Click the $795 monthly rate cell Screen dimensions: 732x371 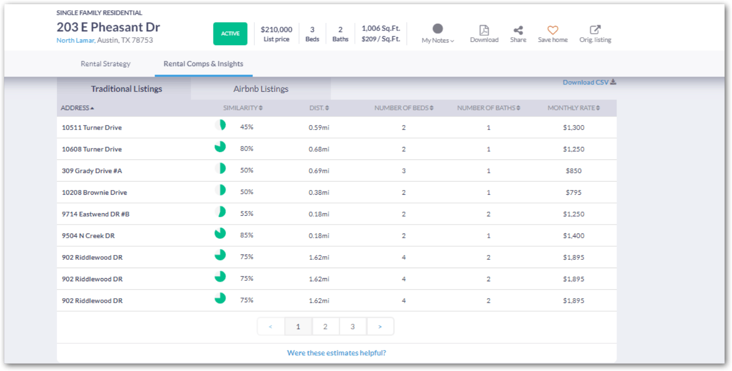click(x=574, y=193)
